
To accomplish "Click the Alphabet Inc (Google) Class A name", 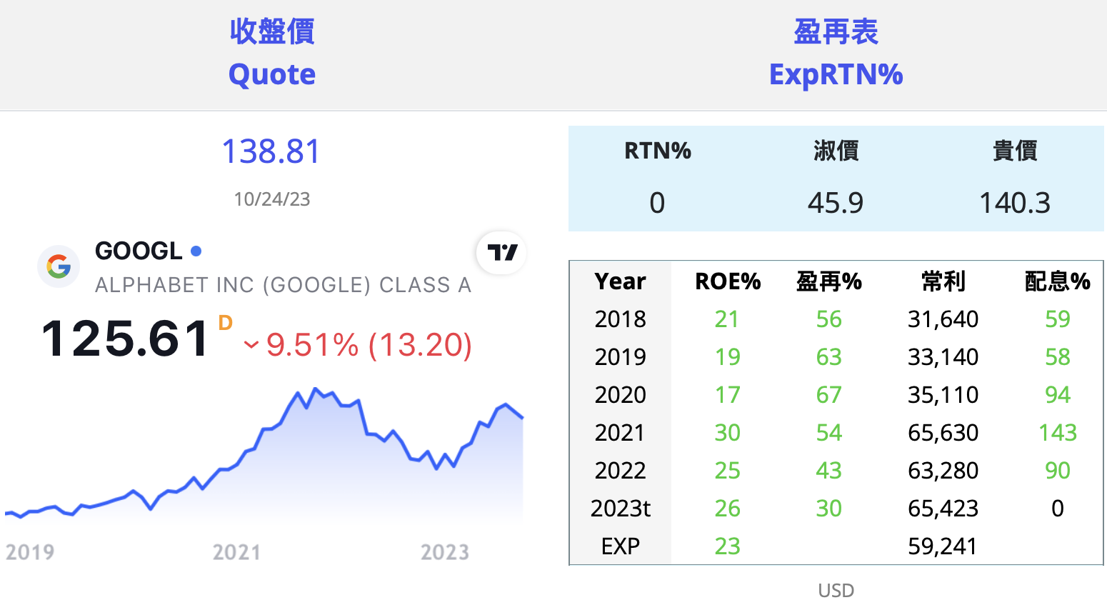I will [x=283, y=285].
